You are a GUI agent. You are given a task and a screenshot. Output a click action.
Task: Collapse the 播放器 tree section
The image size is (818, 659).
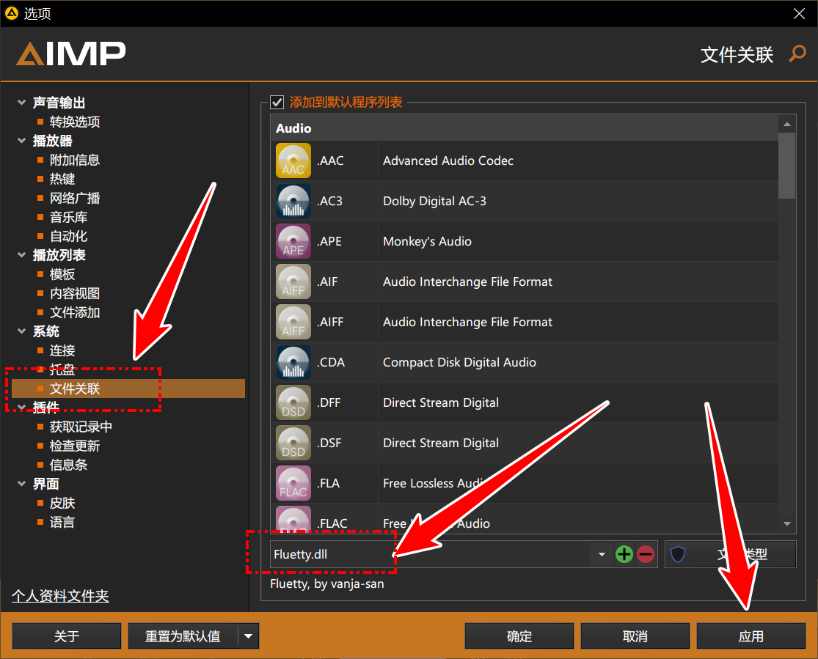21,140
